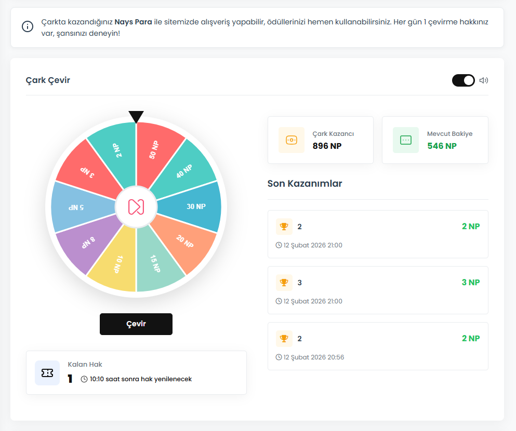Click the orange Çark Kazancı money icon
Image resolution: width=516 pixels, height=431 pixels.
tap(292, 140)
